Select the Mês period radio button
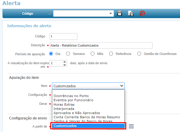This screenshot has height=132, width=180. 92,54
